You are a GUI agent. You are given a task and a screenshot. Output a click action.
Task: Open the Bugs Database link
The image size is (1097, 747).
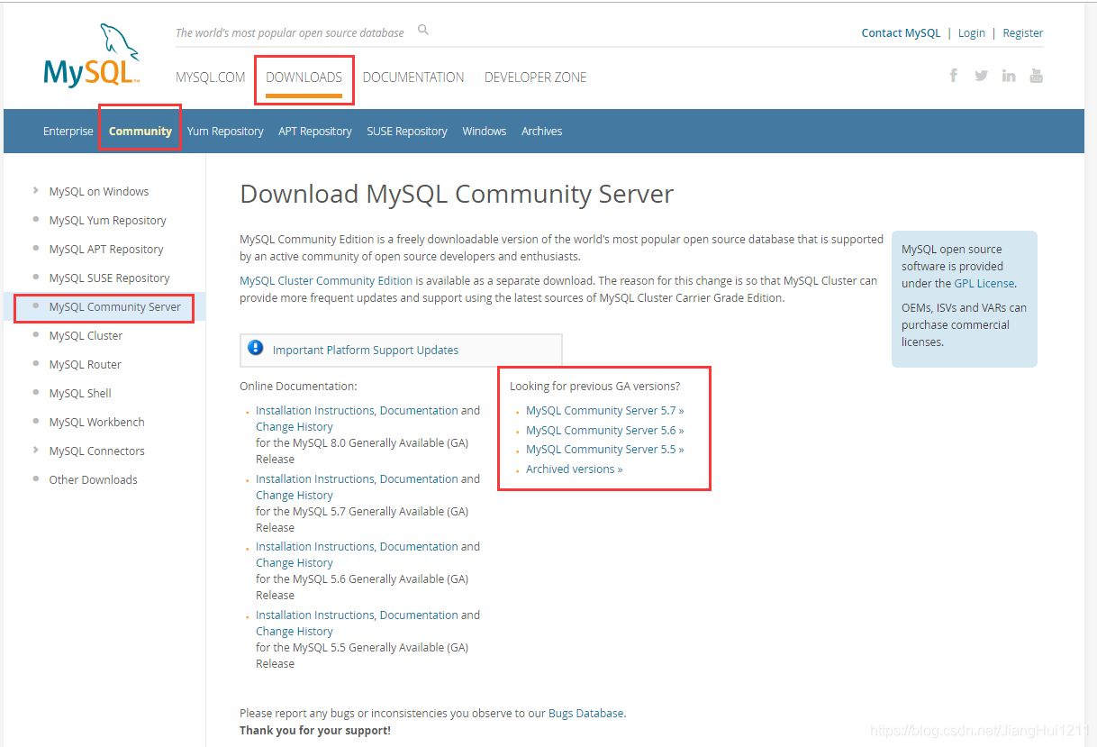(x=585, y=714)
